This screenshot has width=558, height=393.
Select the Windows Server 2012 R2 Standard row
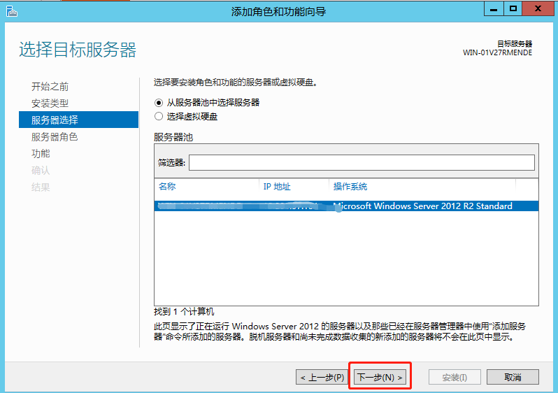[x=346, y=206]
